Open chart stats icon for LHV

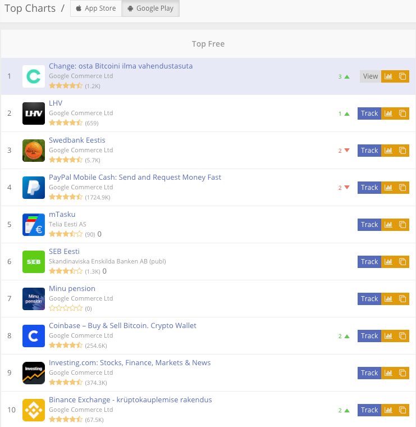[388, 113]
